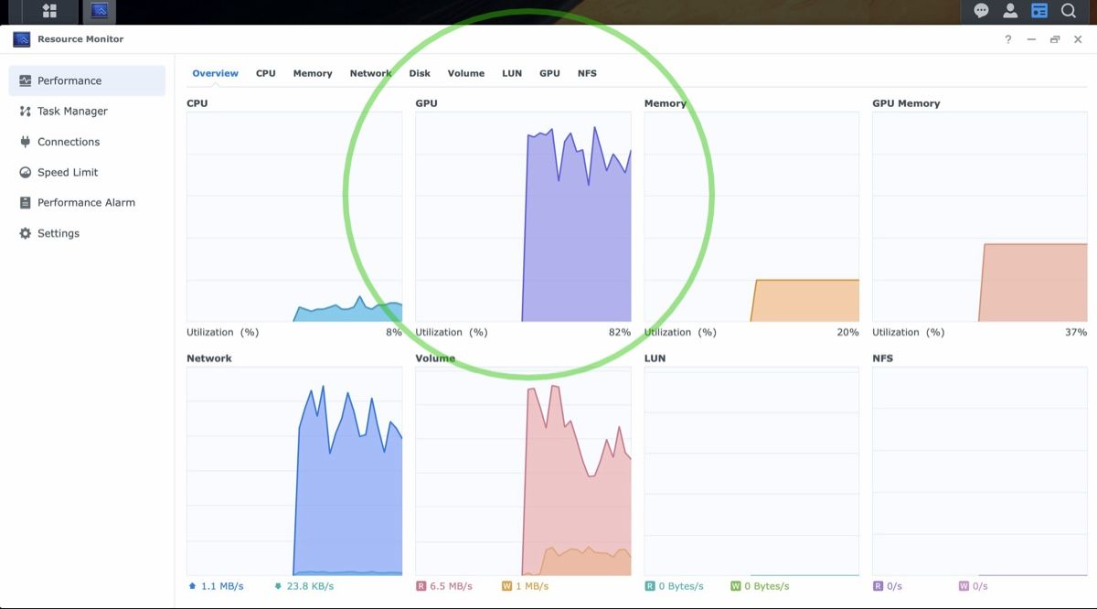Viewport: 1097px width, 609px height.
Task: Click the CPU utilization graph
Action: coord(294,217)
